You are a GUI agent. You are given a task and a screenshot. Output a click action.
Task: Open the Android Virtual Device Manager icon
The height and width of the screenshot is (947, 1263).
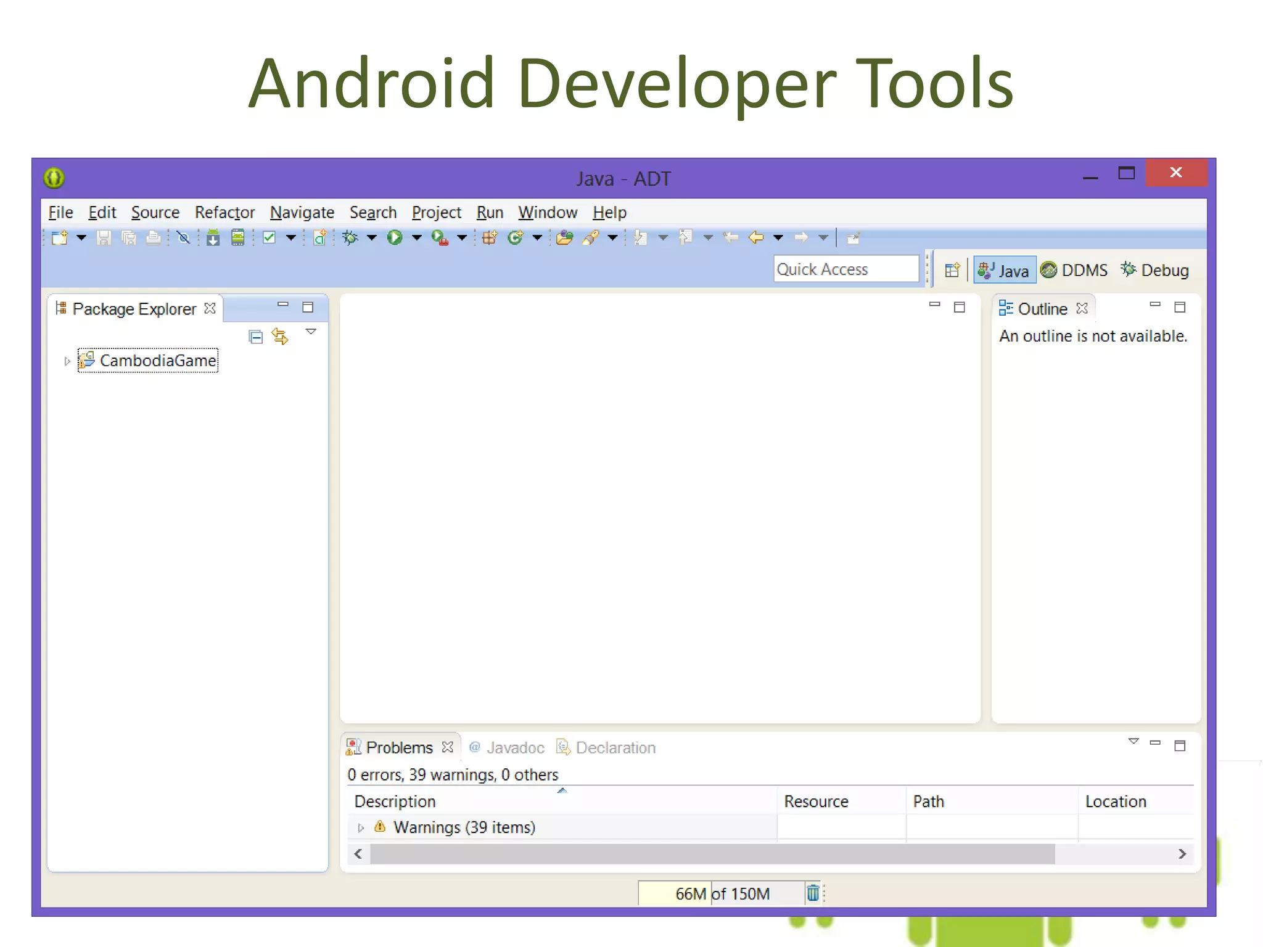point(237,237)
